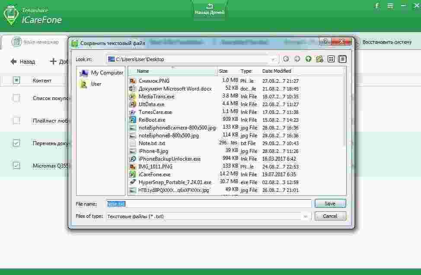Click the File name input field

click(209, 204)
